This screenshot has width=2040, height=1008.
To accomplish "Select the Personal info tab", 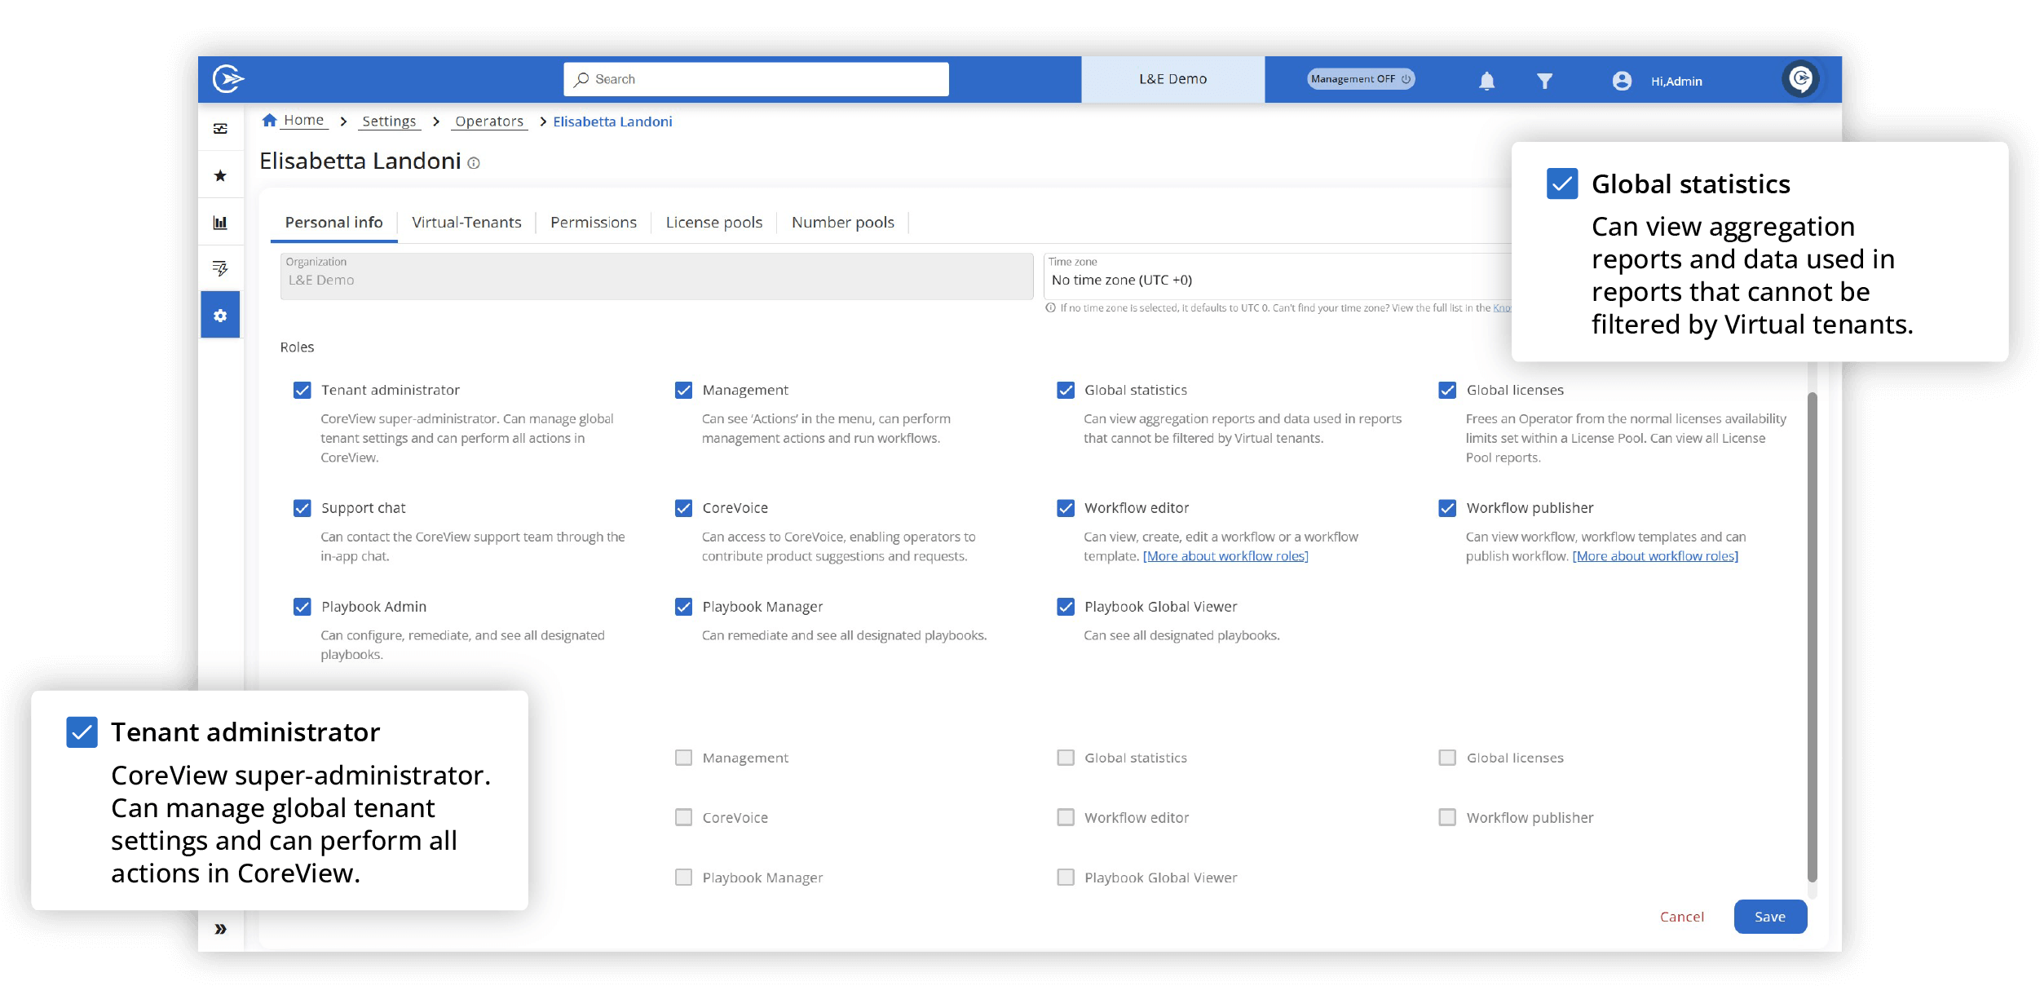I will [333, 223].
